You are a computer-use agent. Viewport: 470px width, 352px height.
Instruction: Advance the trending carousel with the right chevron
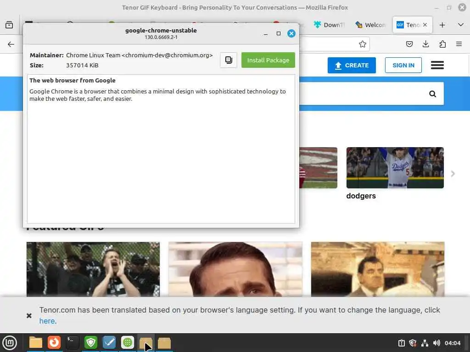click(453, 174)
